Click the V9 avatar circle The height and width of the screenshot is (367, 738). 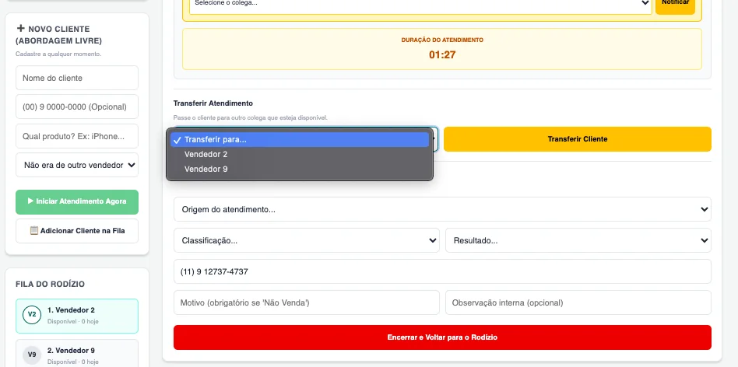click(32, 355)
